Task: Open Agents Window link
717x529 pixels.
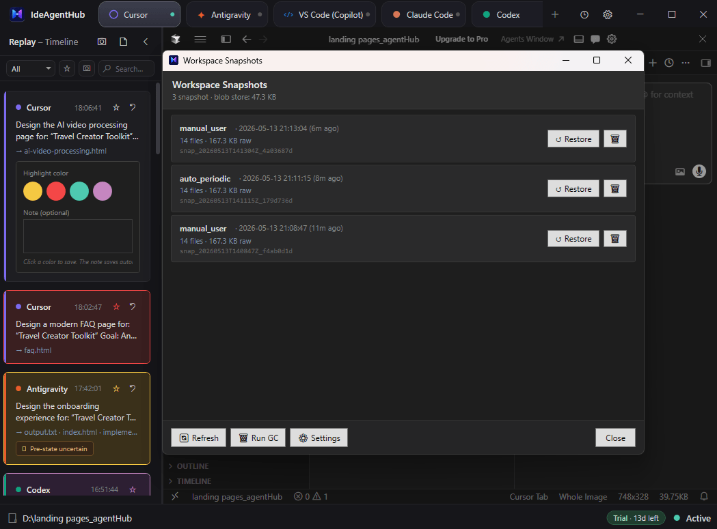Action: coord(532,40)
